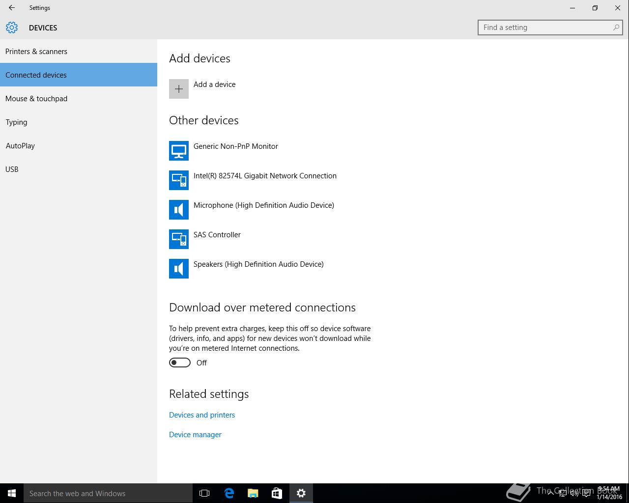629x503 pixels.
Task: Switch to Mouse & touchpad settings
Action: click(36, 99)
